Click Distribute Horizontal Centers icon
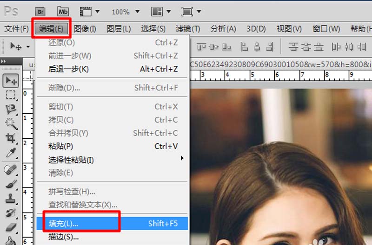372x245 pixels. (x=349, y=47)
